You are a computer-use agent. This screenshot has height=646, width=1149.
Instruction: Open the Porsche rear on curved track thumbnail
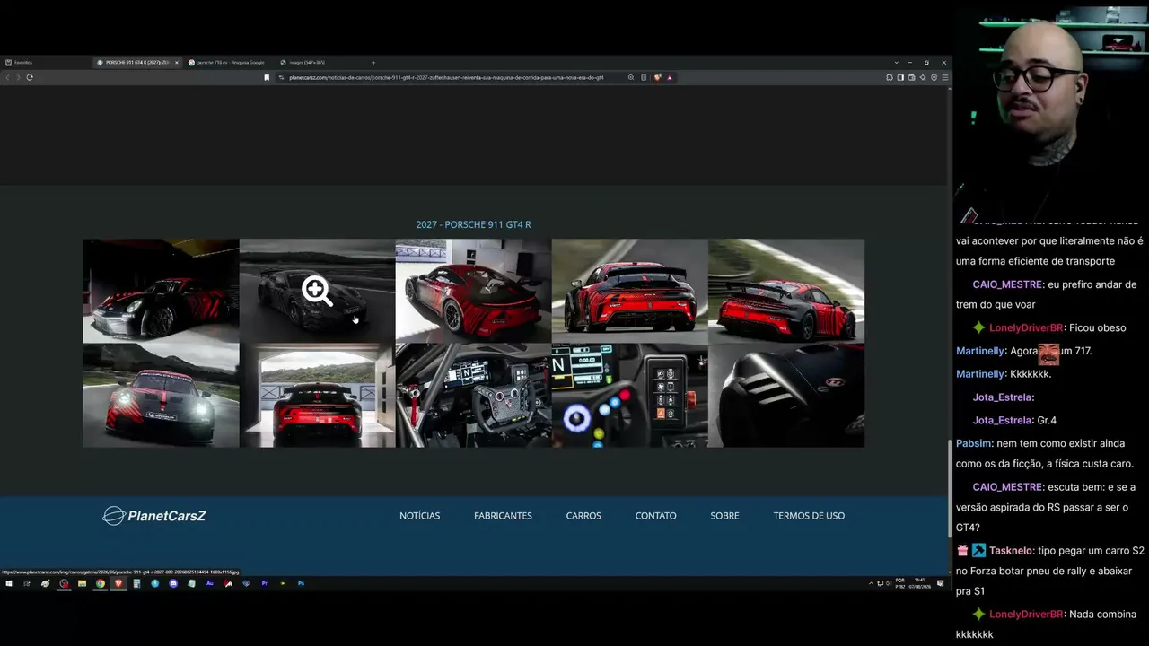(x=786, y=291)
